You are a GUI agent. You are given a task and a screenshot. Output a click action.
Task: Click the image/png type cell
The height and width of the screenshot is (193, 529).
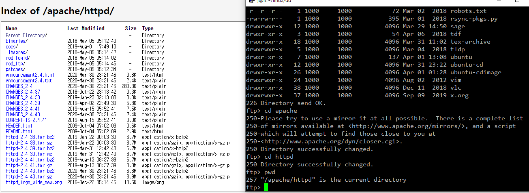coord(154,182)
